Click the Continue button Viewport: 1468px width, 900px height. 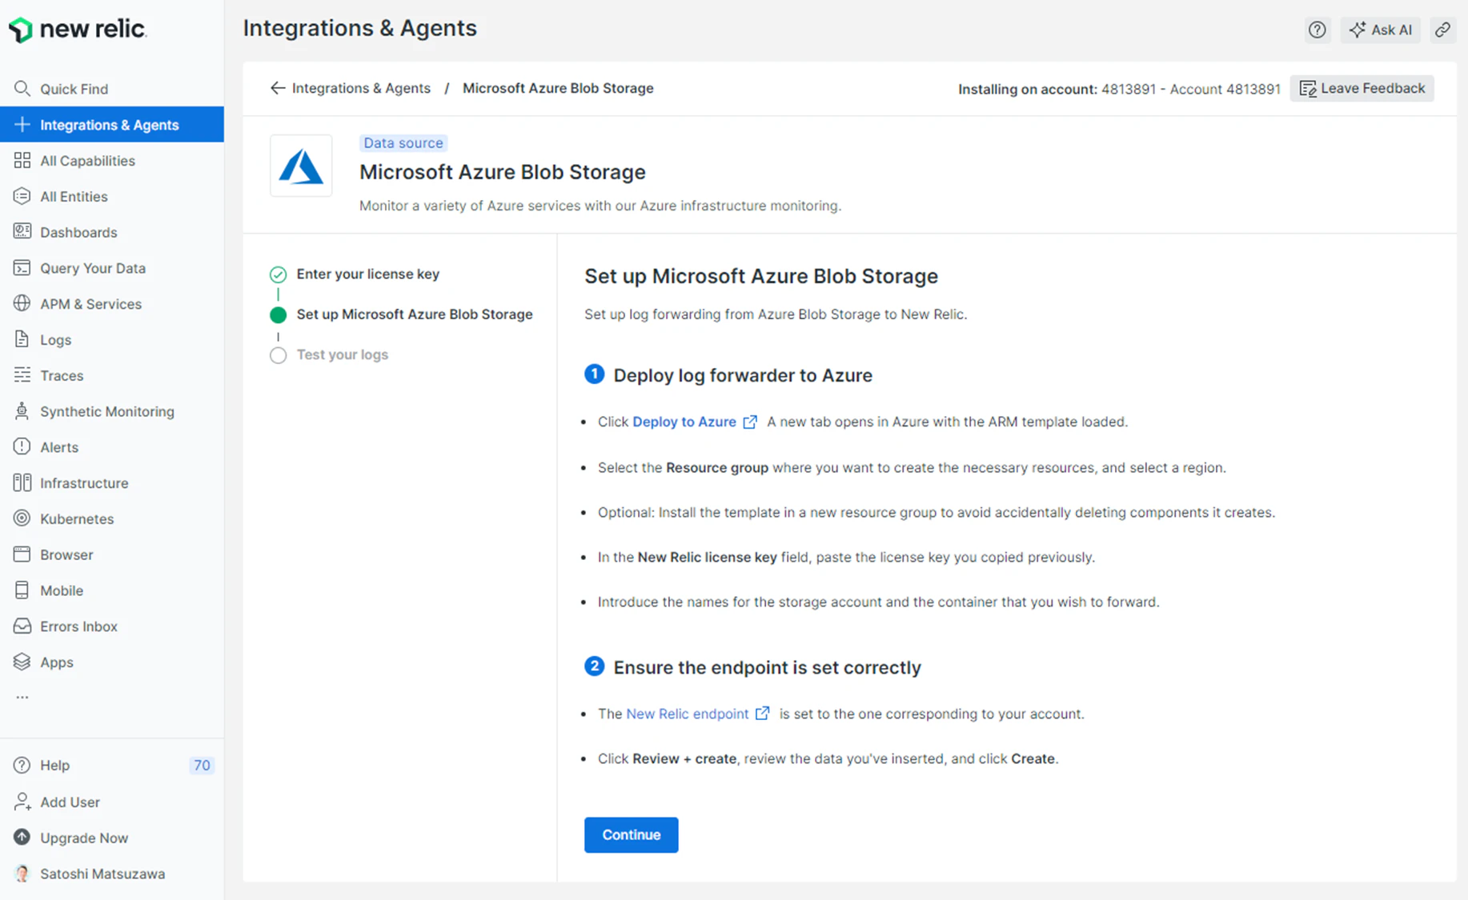click(631, 835)
